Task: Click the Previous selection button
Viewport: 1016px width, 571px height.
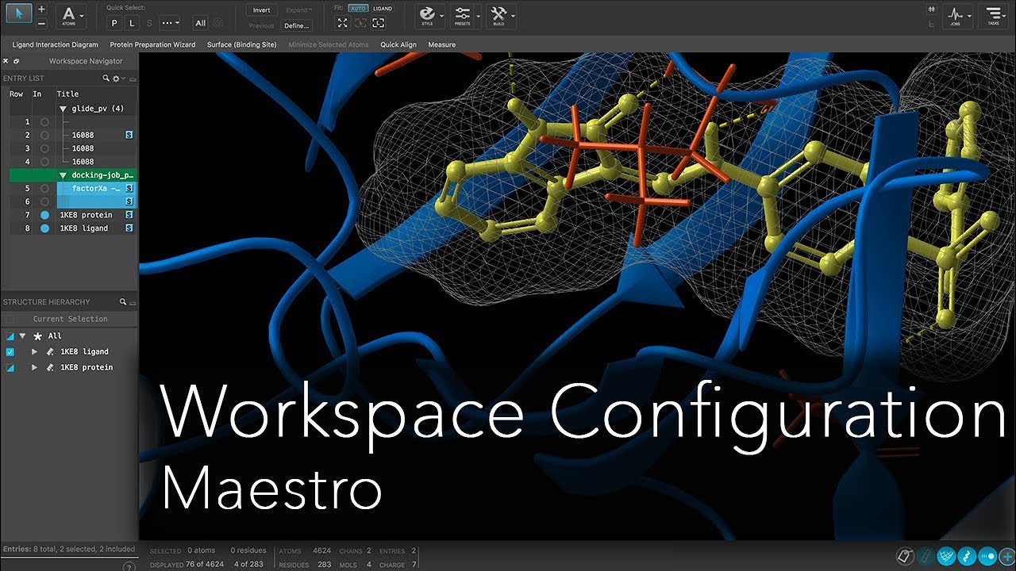Action: coord(261,25)
